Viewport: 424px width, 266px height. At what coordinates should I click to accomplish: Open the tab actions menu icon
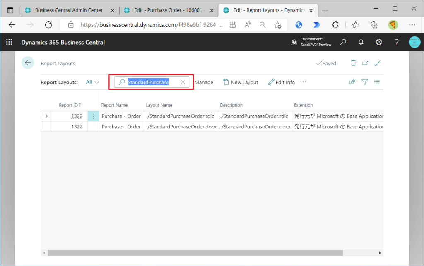coord(10,10)
